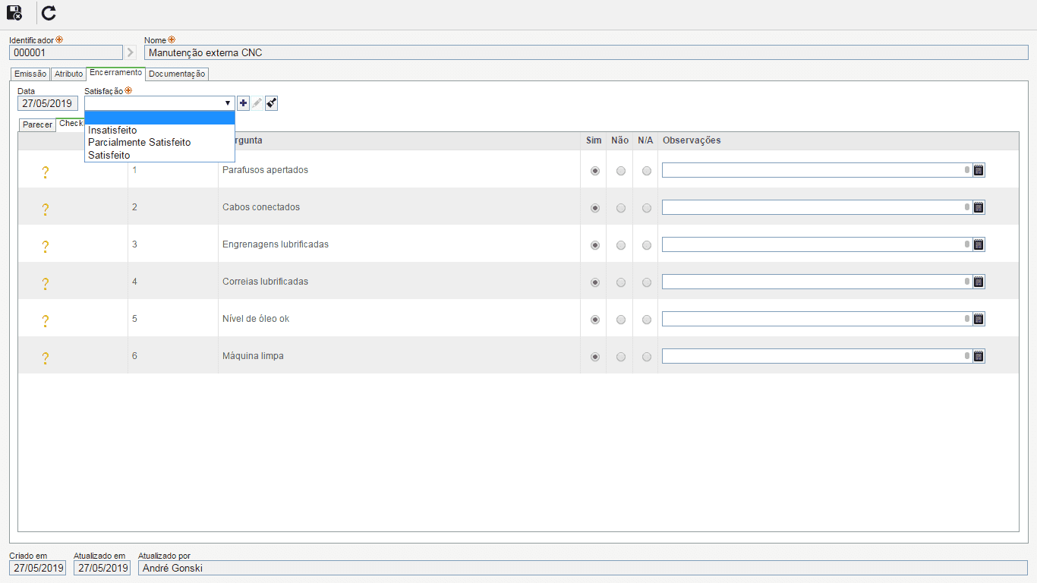
Task: Click in Observações field for Nível de óleo ok
Action: tap(817, 319)
